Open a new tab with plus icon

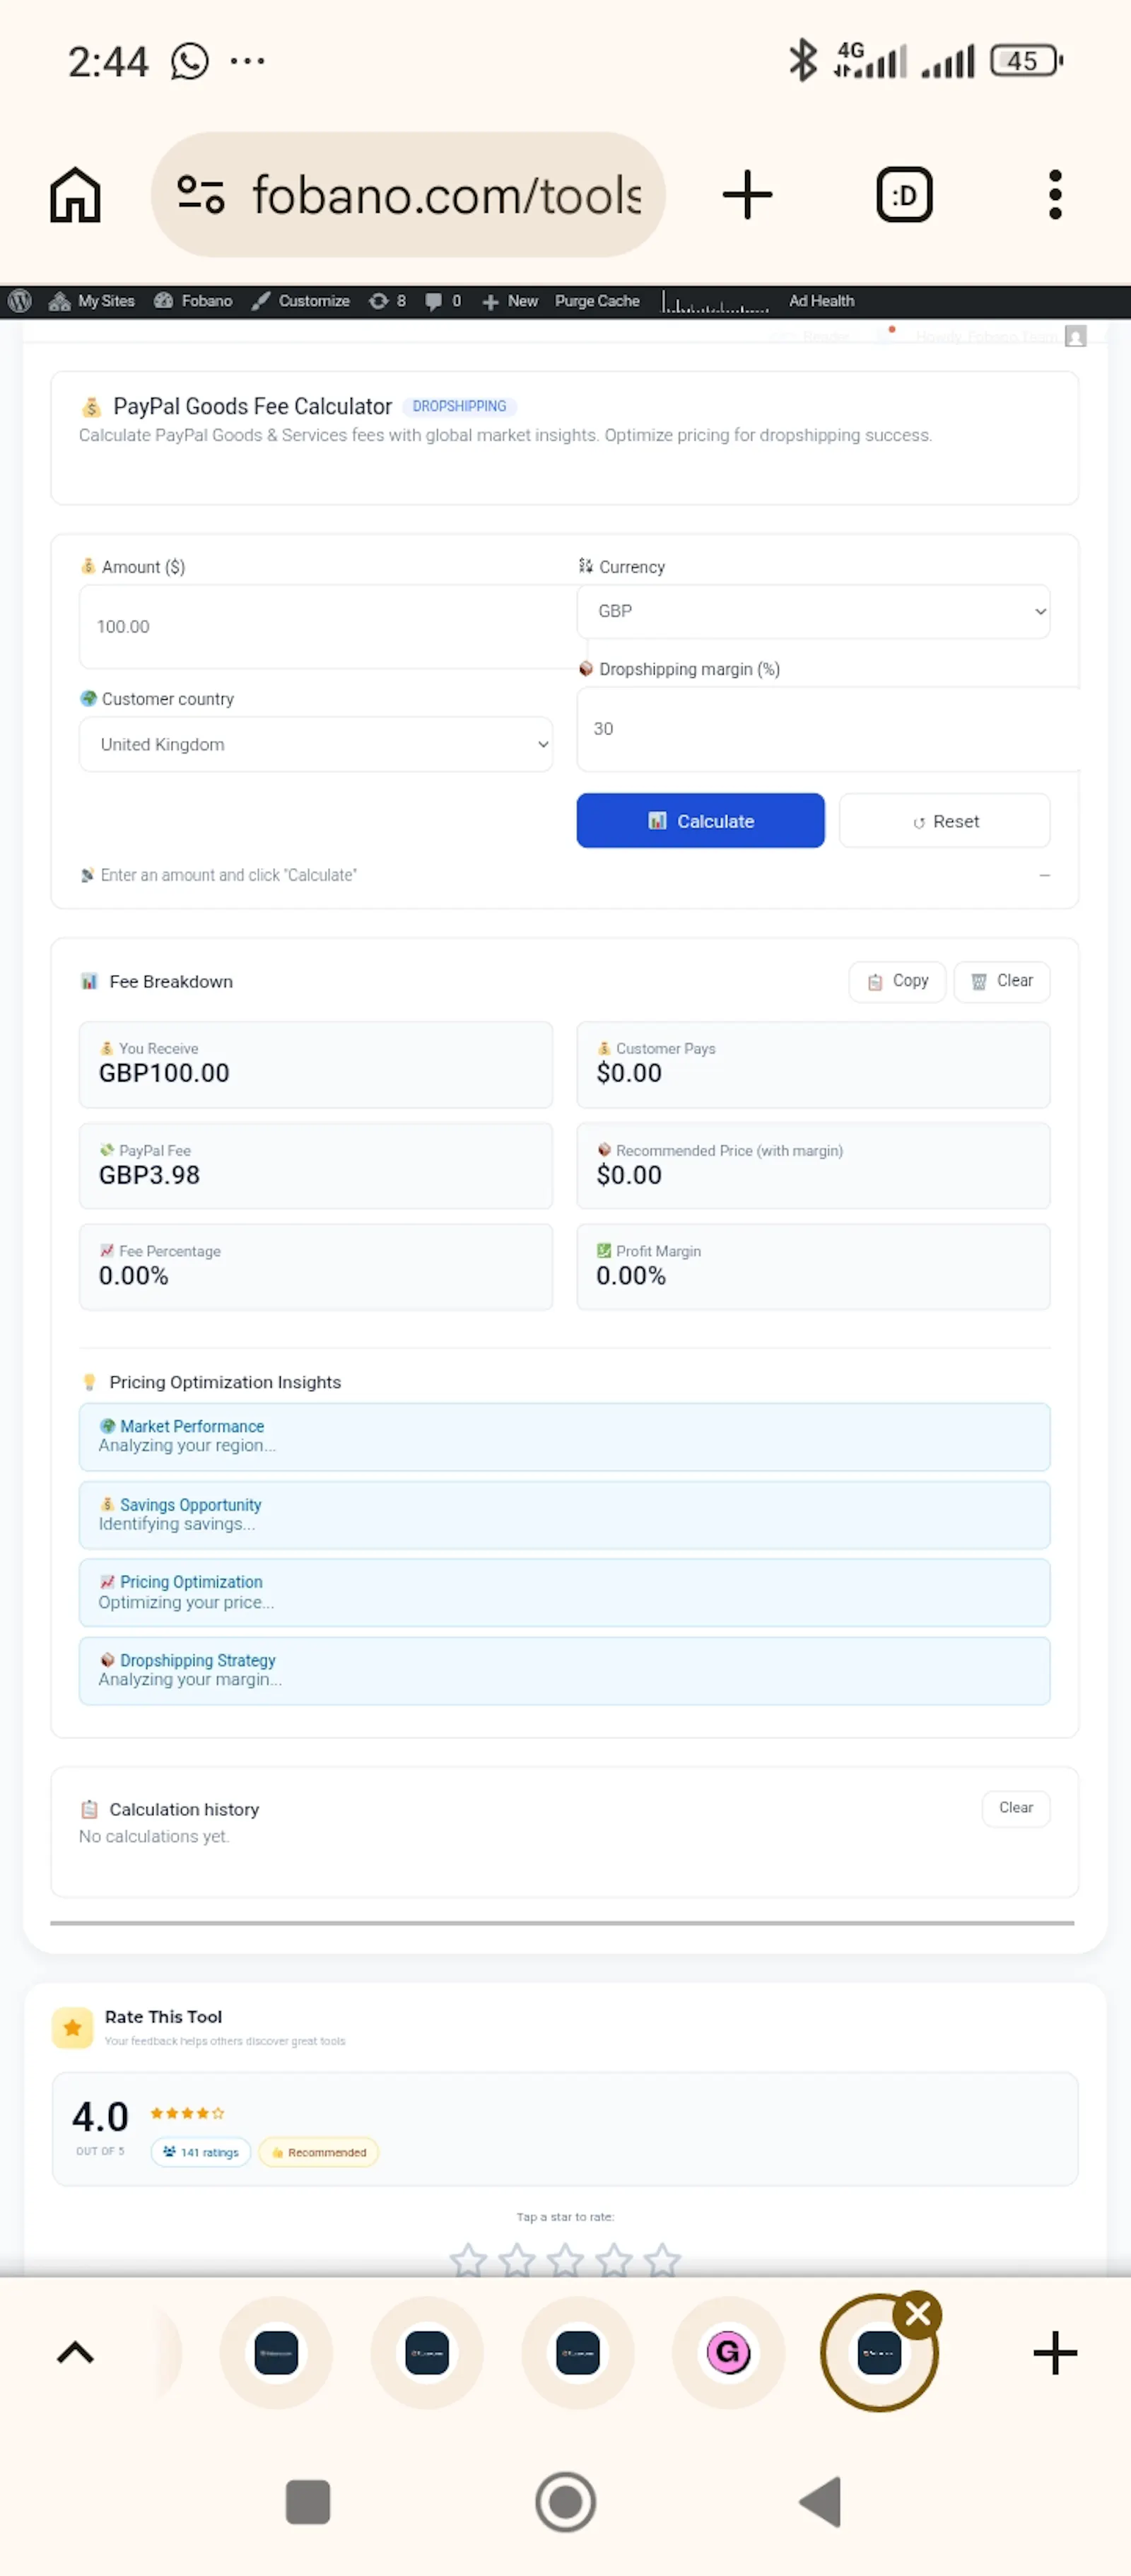pyautogui.click(x=747, y=195)
